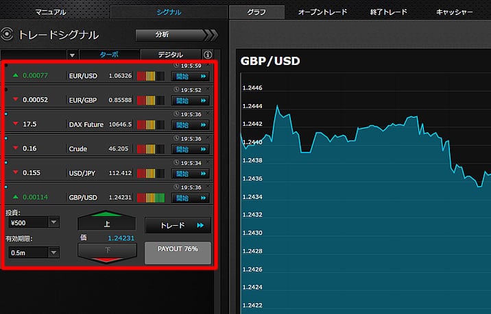Click the PAYOUT 76% box
The image size is (491, 314).
[178, 252]
